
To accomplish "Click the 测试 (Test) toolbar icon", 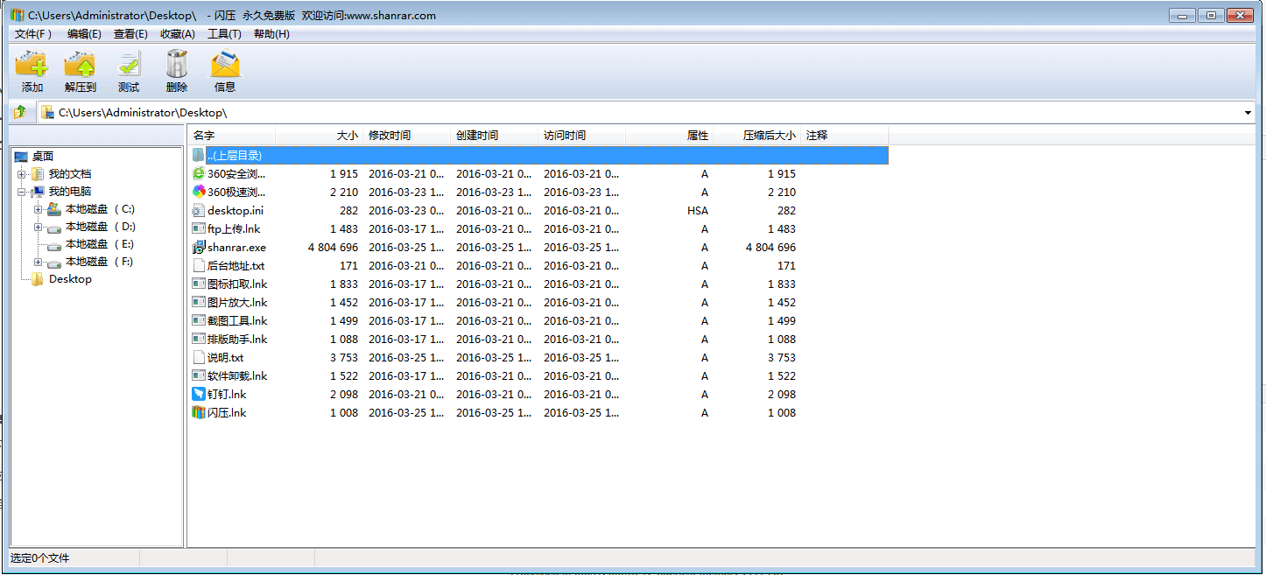I will (x=129, y=65).
